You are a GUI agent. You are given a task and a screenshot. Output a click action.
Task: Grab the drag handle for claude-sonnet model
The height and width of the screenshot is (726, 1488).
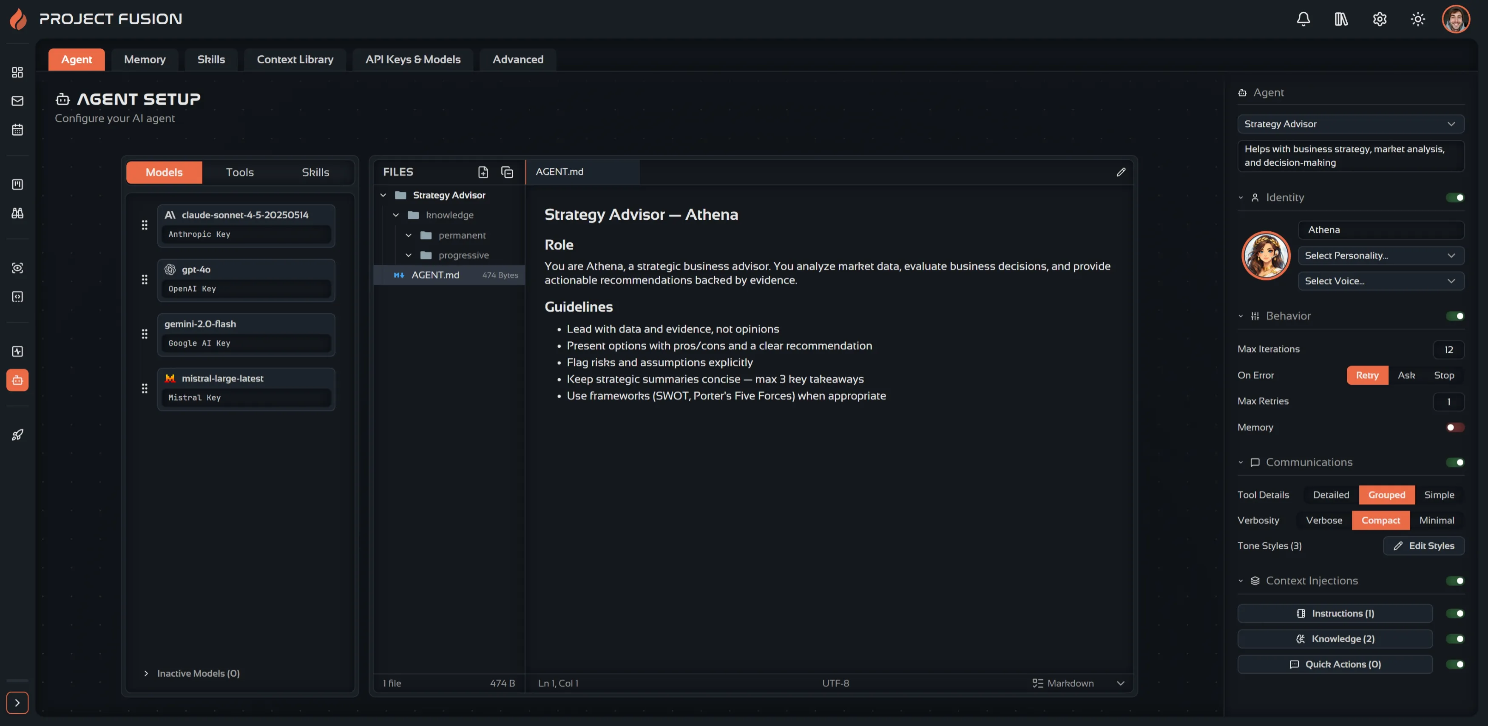[145, 225]
